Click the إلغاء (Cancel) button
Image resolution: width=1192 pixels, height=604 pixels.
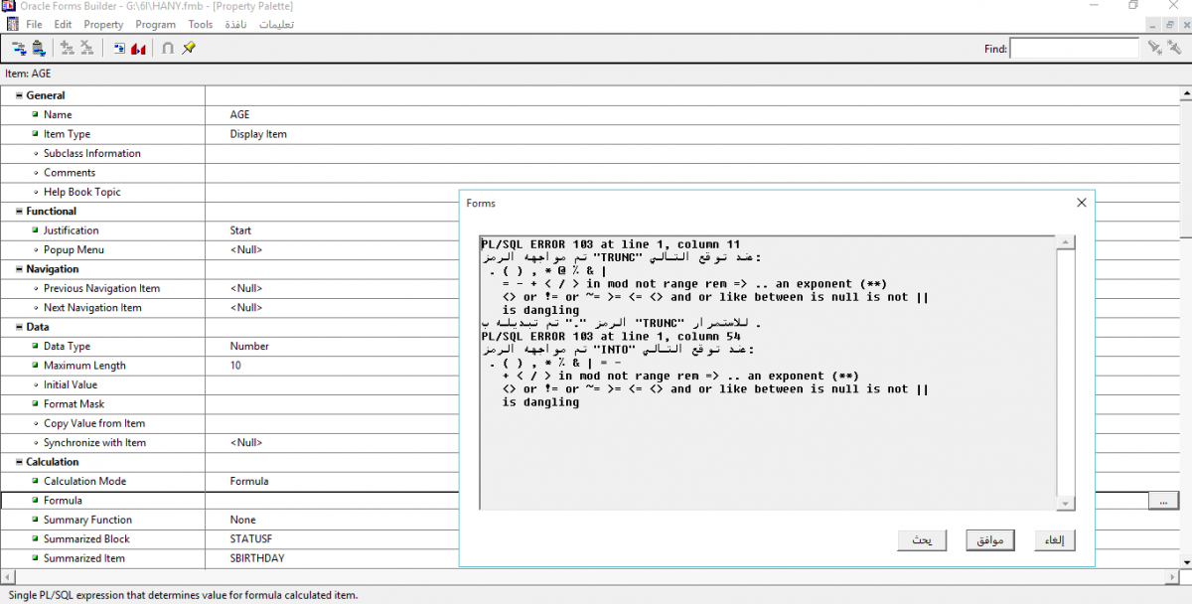pyautogui.click(x=1054, y=540)
